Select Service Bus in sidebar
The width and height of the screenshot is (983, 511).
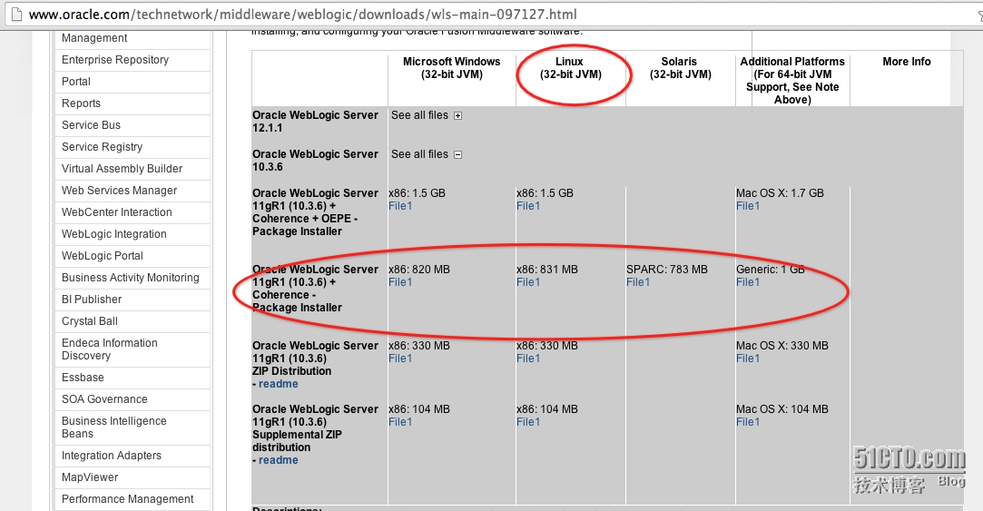tap(91, 124)
